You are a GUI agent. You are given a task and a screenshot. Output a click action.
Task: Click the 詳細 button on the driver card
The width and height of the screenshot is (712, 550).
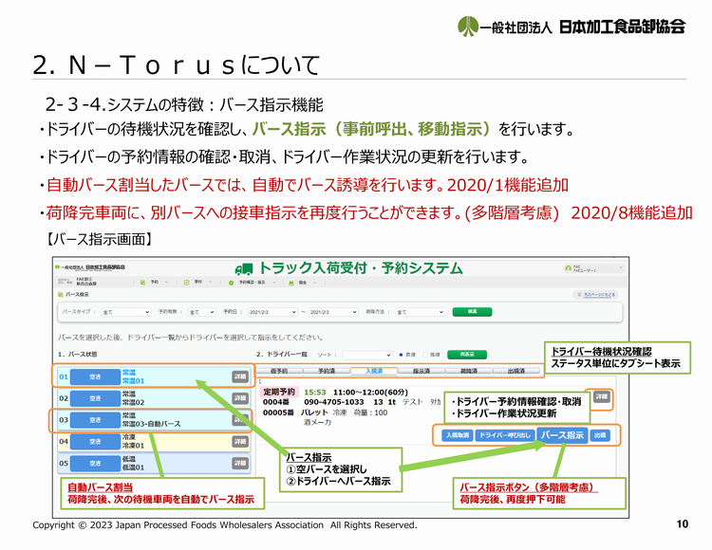point(601,396)
